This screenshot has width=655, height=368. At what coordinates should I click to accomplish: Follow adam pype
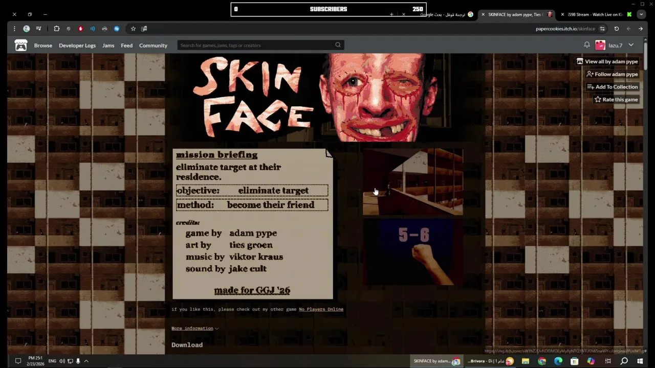tap(613, 74)
